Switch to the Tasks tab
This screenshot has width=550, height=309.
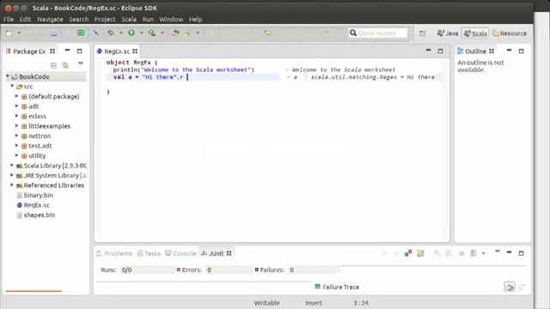pos(149,253)
